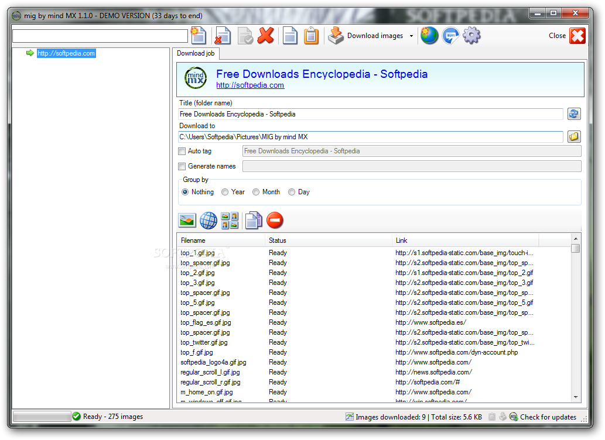Click the refresh title icon

pyautogui.click(x=574, y=114)
